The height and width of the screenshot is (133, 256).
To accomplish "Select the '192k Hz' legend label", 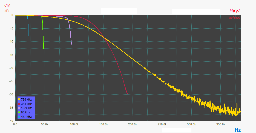I will click(x=26, y=108).
